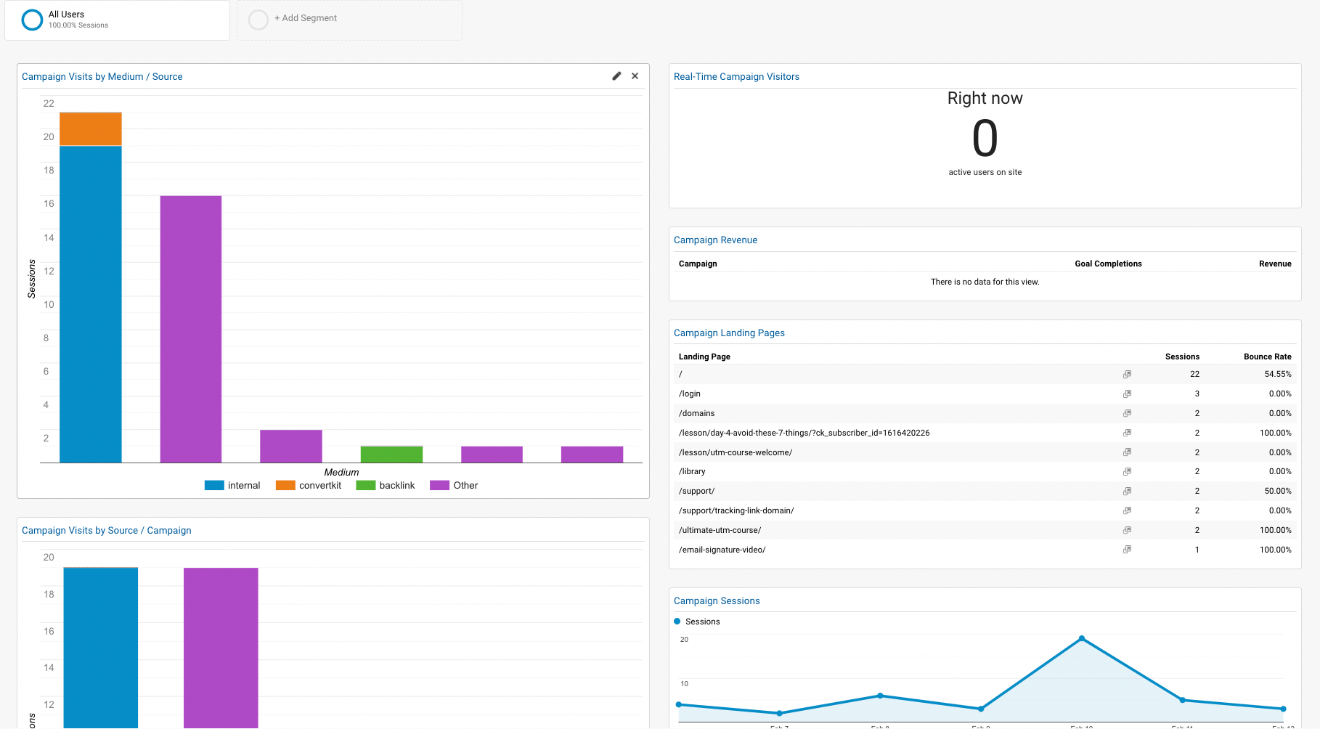Open the Campaign Visits by Medium / Source title link
This screenshot has height=729, width=1320.
click(102, 77)
